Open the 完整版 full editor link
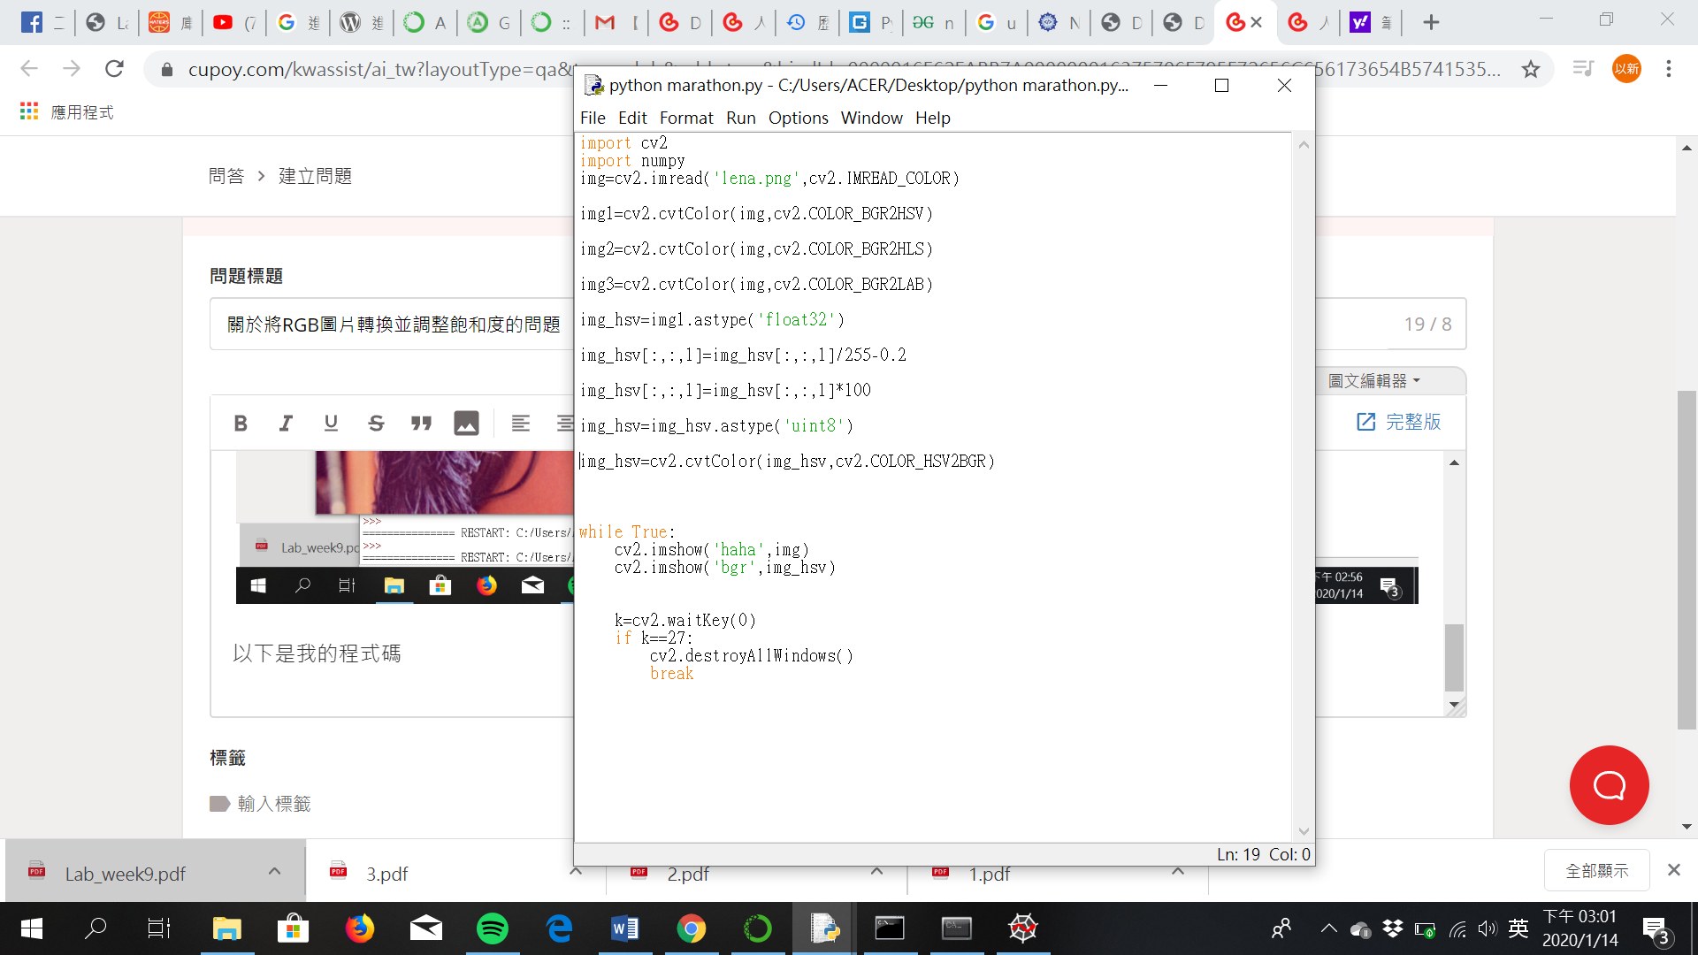This screenshot has width=1698, height=955. (1398, 422)
